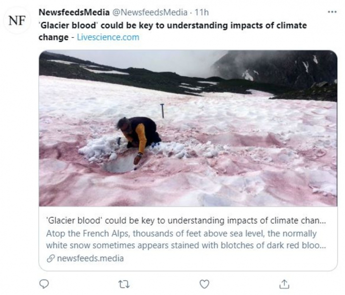
Task: Open the newsfeeds.media domain link
Action: point(89,258)
